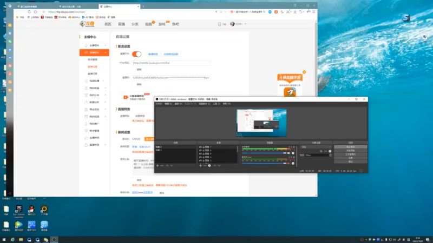The width and height of the screenshot is (433, 243).
Task: Toggle eye visibility of third listed source
Action: click(x=200, y=154)
